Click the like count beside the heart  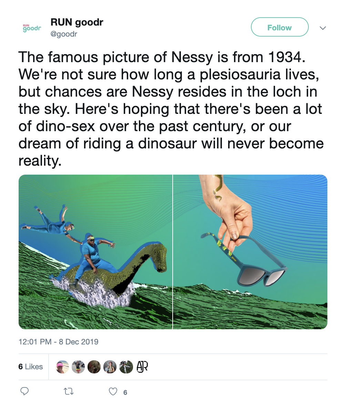click(125, 392)
